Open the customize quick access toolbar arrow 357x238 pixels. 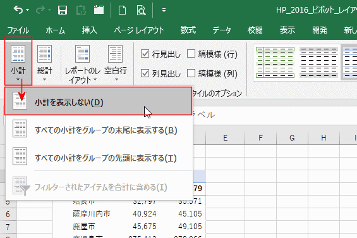[x=164, y=10]
